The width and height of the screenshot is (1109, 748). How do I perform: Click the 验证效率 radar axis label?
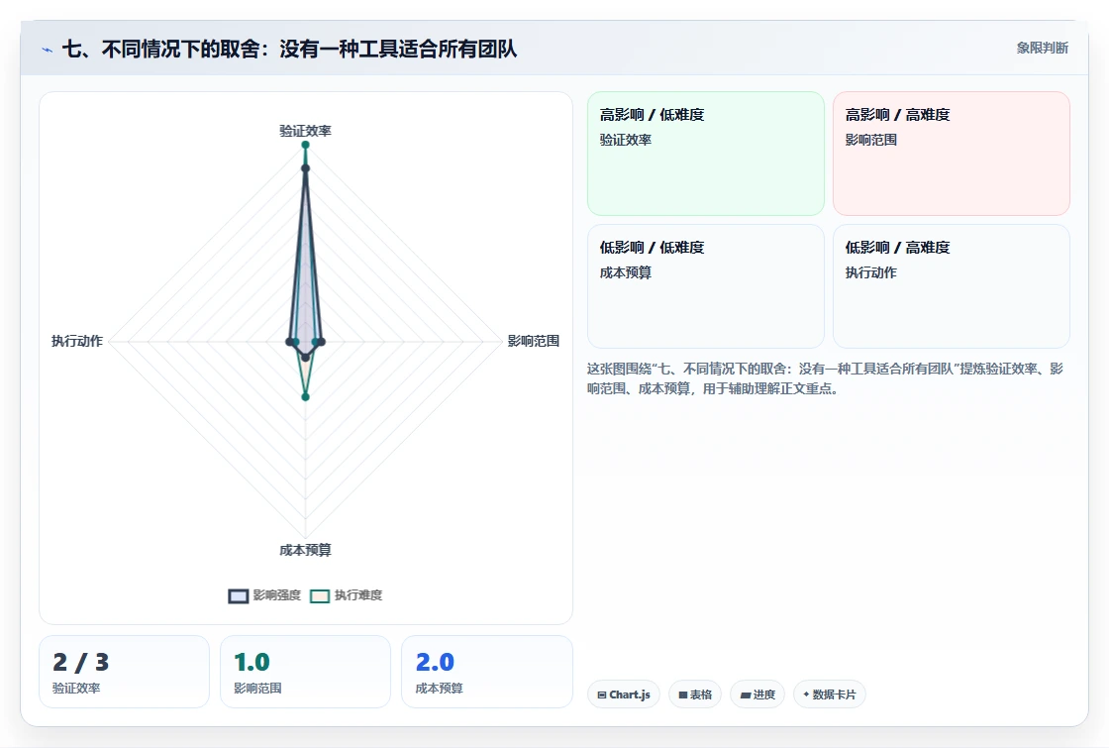(306, 131)
